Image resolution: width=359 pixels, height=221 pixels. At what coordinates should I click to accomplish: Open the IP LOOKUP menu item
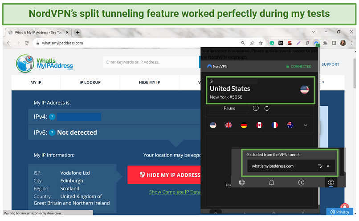pyautogui.click(x=90, y=82)
